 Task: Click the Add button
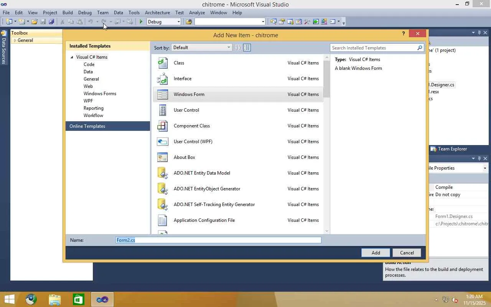(376, 253)
